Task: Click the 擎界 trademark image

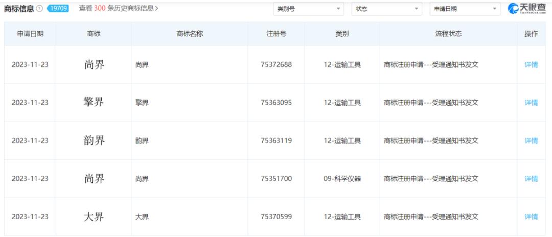Action: tap(94, 103)
